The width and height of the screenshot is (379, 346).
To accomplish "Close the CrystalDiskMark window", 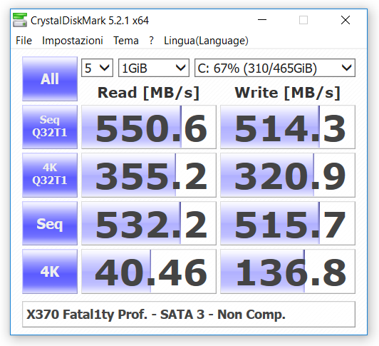I will [346, 20].
